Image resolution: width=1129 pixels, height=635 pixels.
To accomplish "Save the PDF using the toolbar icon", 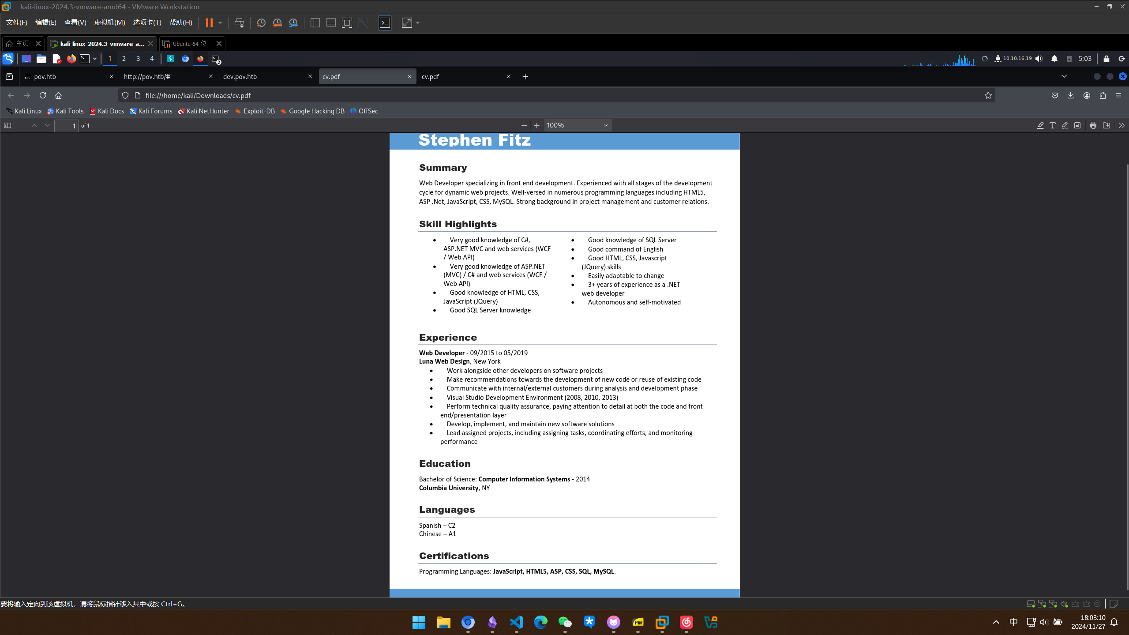I will coord(1106,126).
